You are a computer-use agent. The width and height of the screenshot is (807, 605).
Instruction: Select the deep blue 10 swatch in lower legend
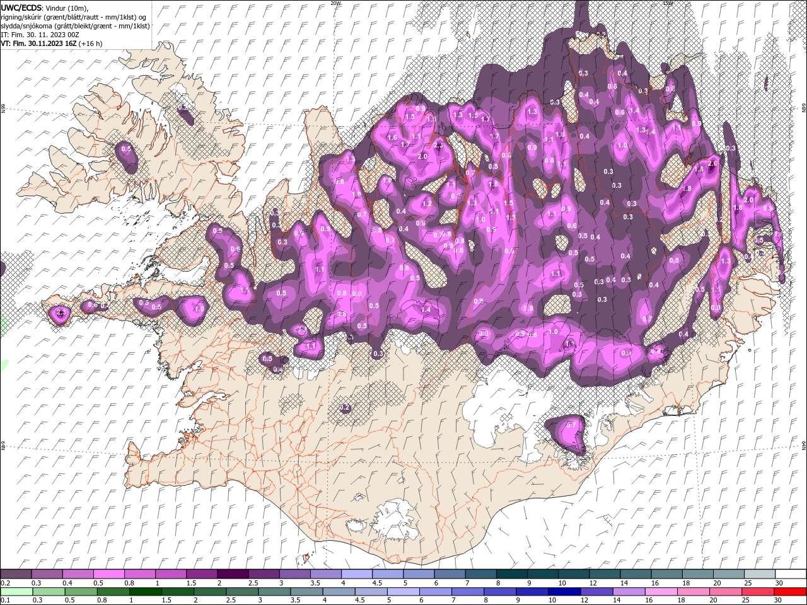565,592
